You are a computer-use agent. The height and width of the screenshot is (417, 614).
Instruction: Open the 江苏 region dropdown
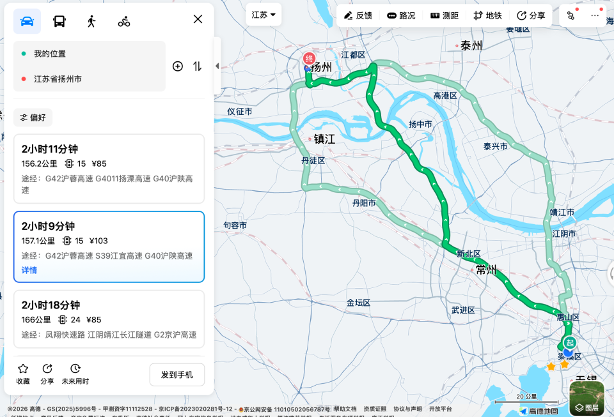264,15
